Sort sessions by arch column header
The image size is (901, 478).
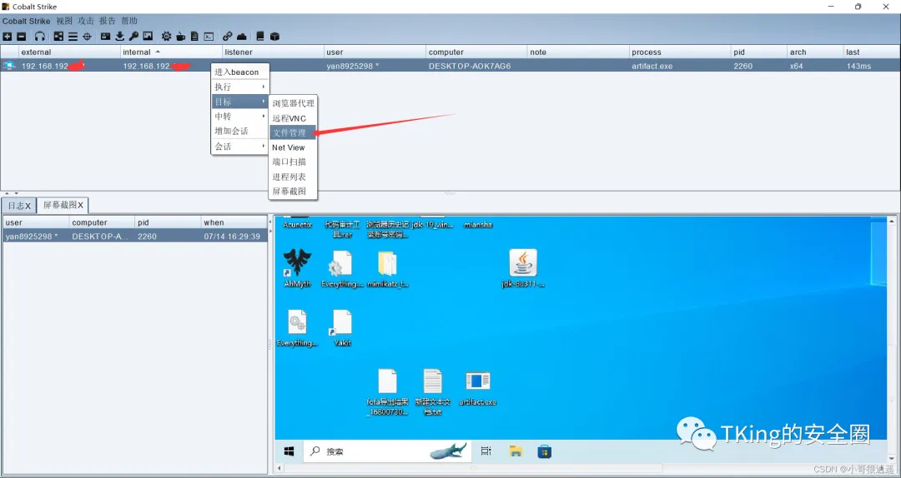(815, 52)
